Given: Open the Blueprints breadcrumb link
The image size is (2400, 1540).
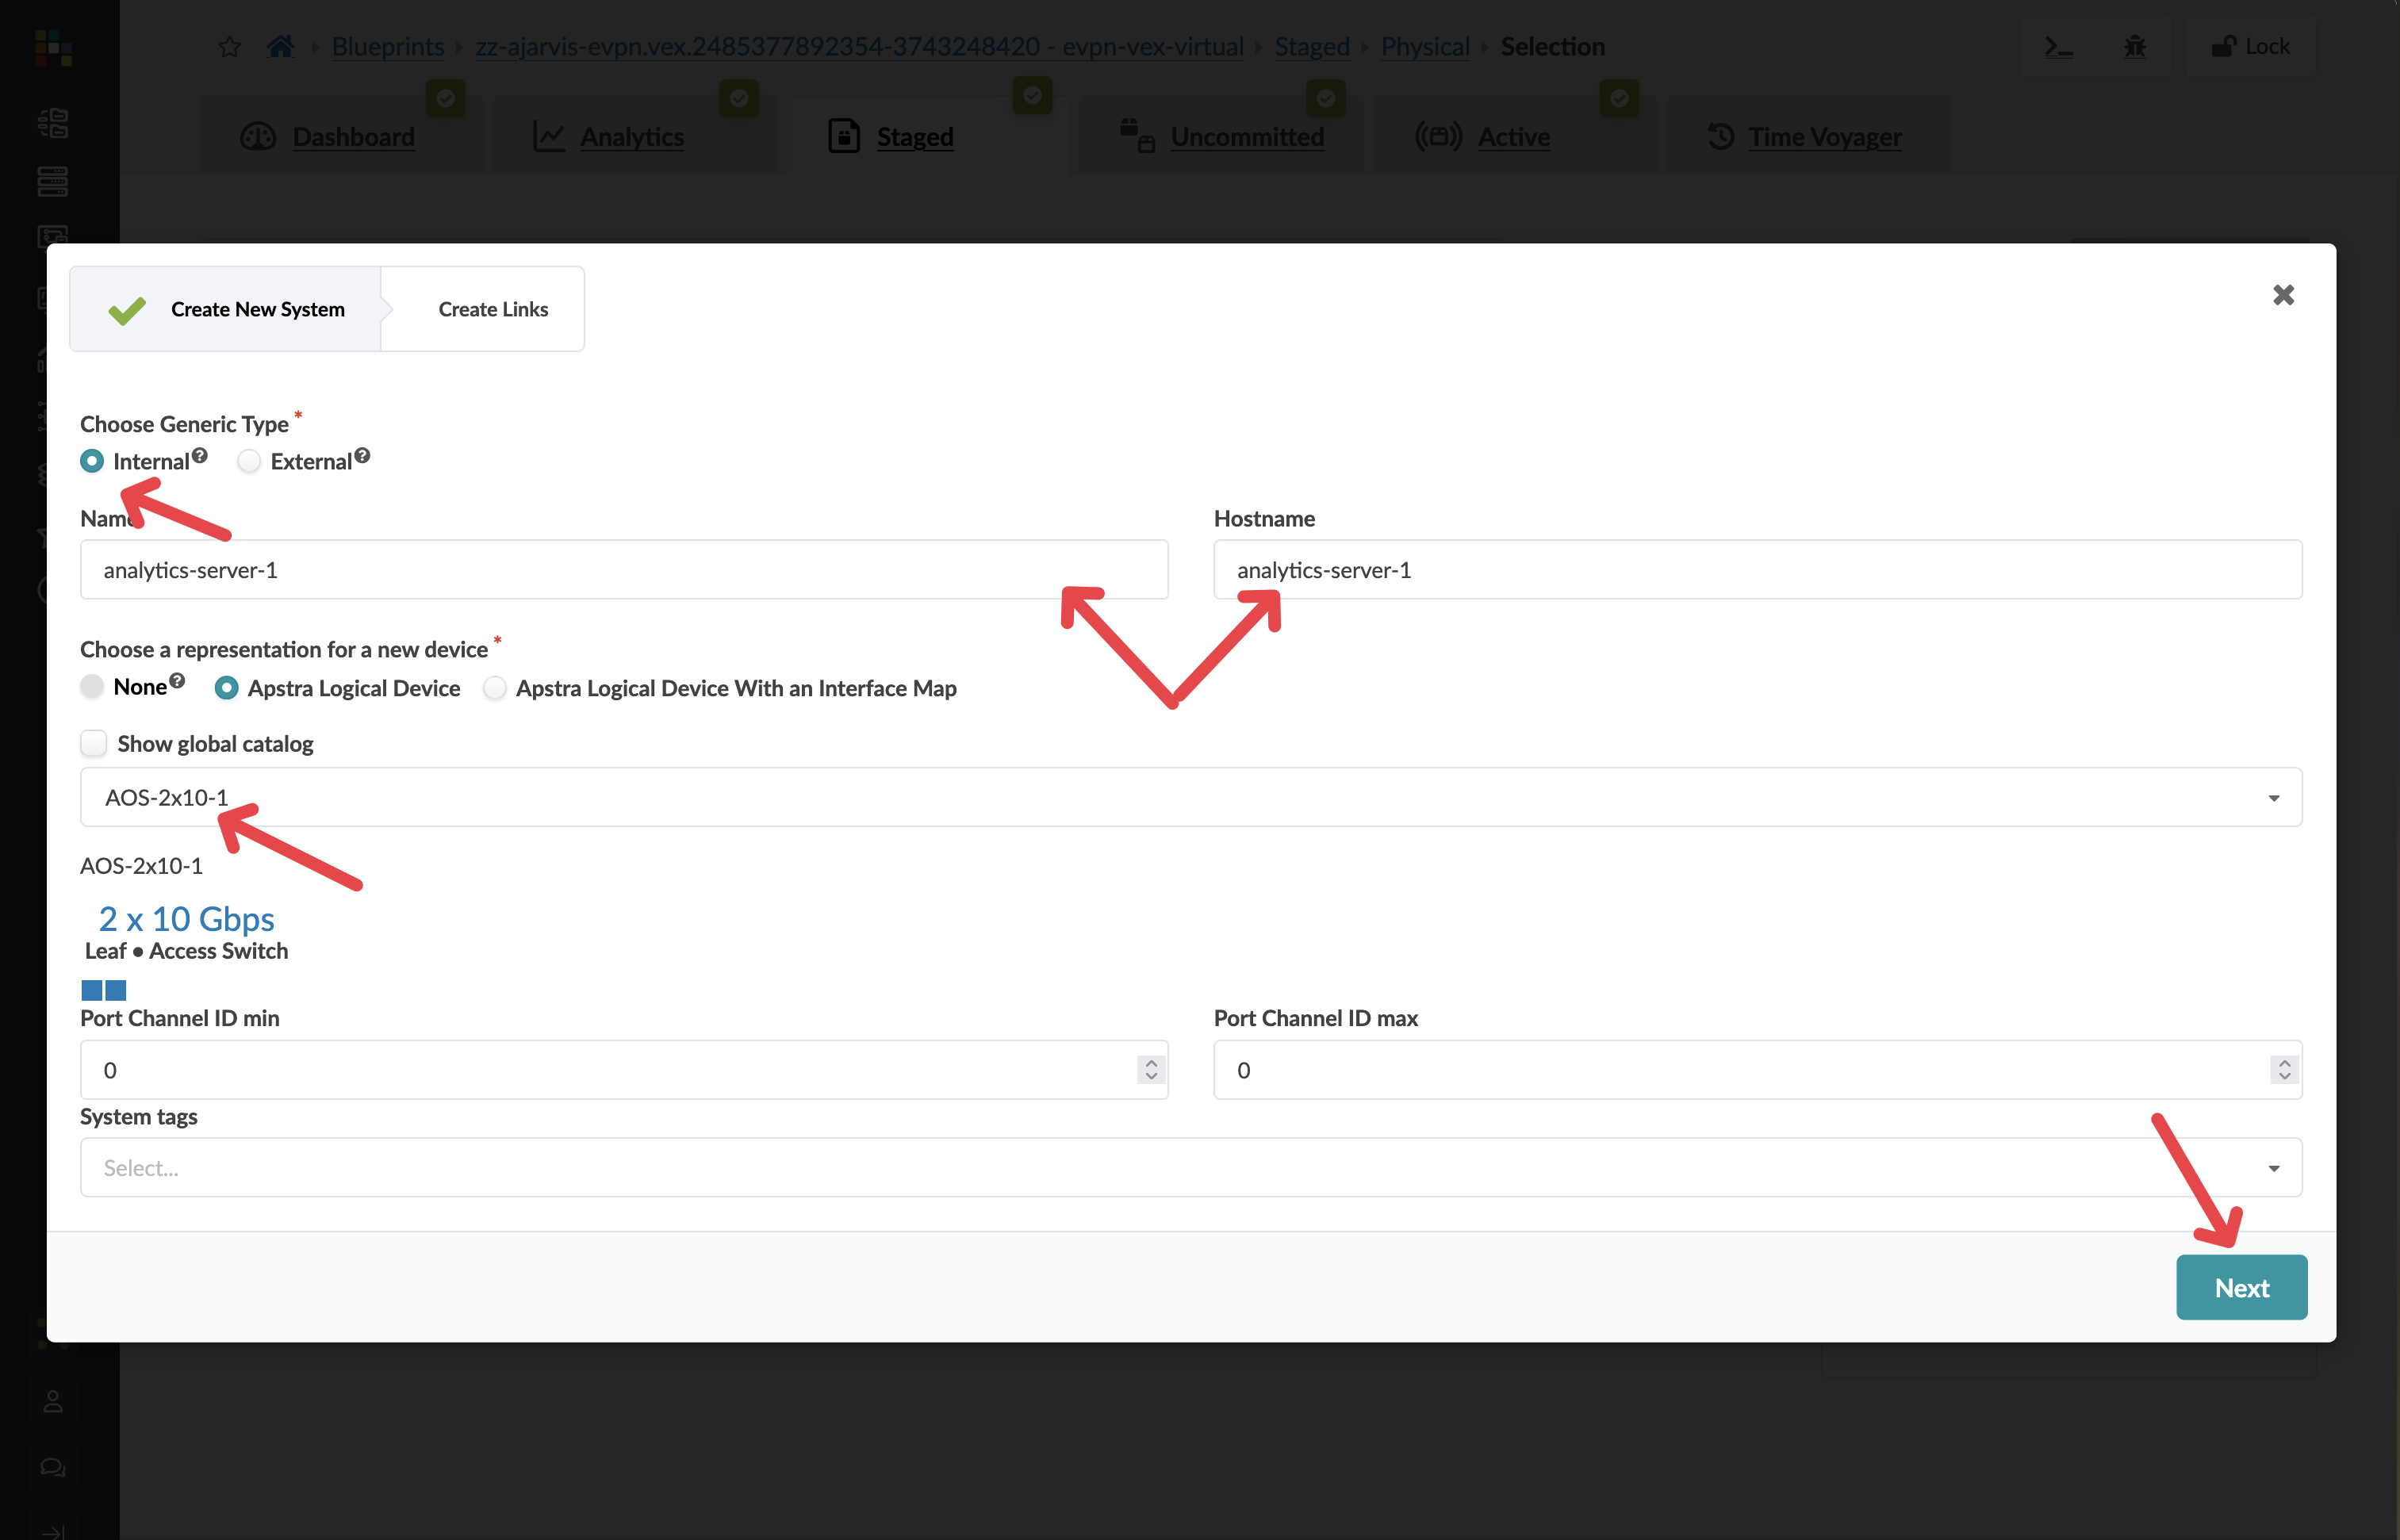Looking at the screenshot, I should [387, 46].
